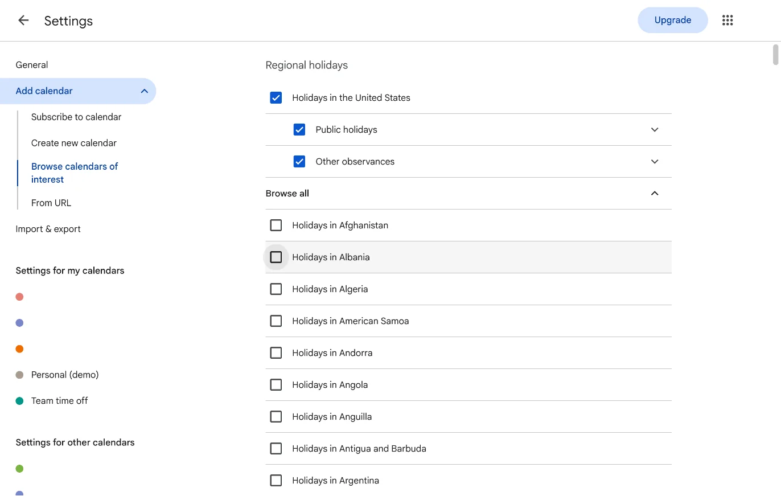Open Import & export settings

coord(48,229)
